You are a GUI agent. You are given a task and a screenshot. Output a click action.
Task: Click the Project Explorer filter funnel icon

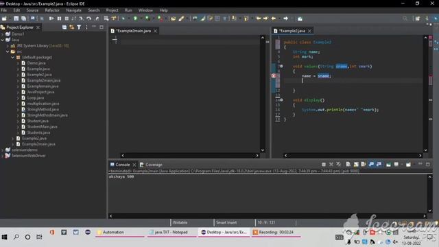[79, 27]
